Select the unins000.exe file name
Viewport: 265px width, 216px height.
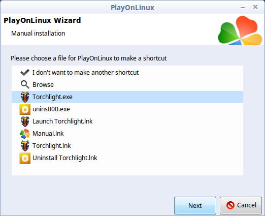pos(51,109)
